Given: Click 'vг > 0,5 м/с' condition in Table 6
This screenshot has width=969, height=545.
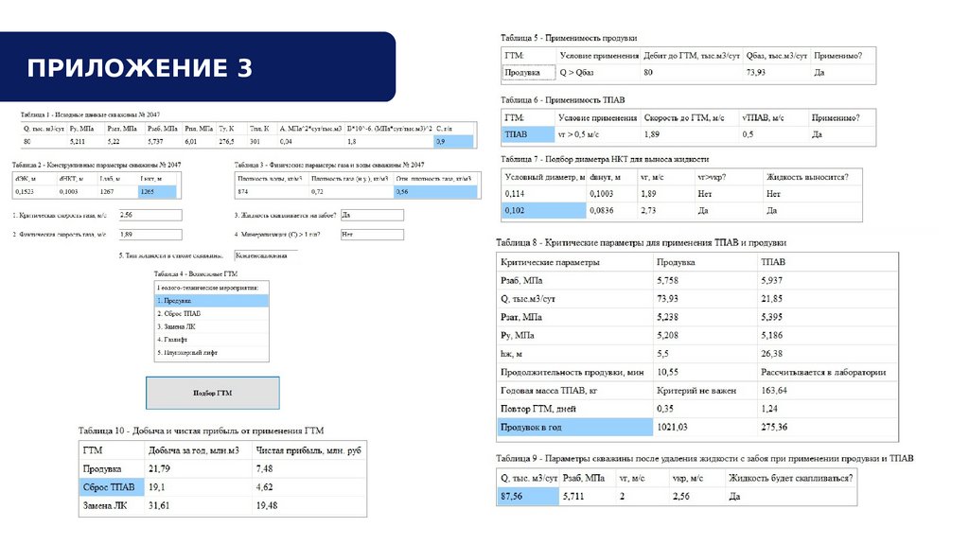Looking at the screenshot, I should [x=578, y=134].
